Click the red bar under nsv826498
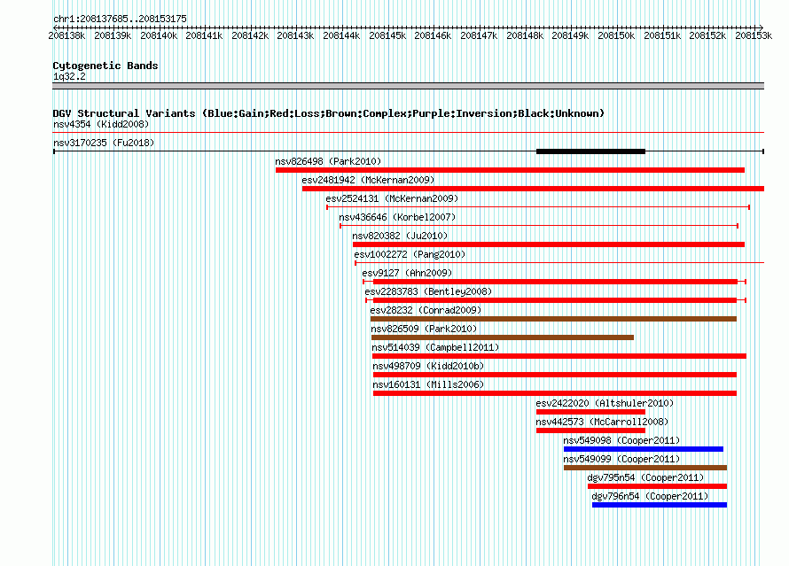Screen dimensions: 789x566 [510, 170]
